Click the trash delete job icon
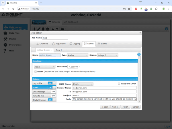The image size is (172, 129). tap(48, 29)
